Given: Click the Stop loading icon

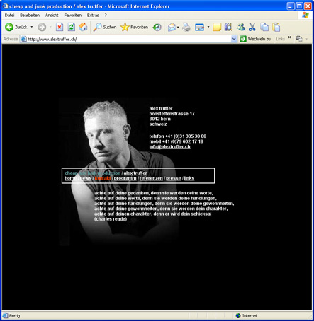Looking at the screenshot, I should (60, 27).
